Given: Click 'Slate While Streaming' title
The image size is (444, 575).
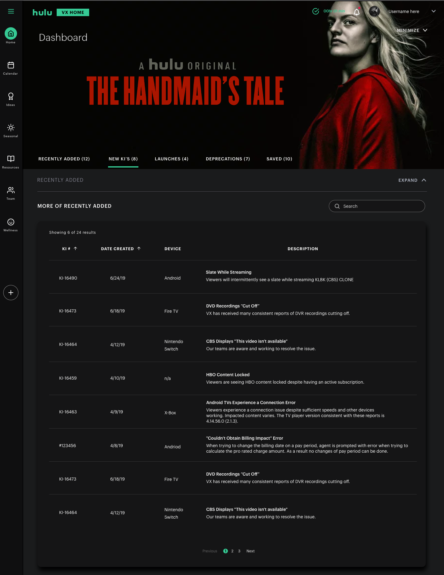Looking at the screenshot, I should [229, 272].
